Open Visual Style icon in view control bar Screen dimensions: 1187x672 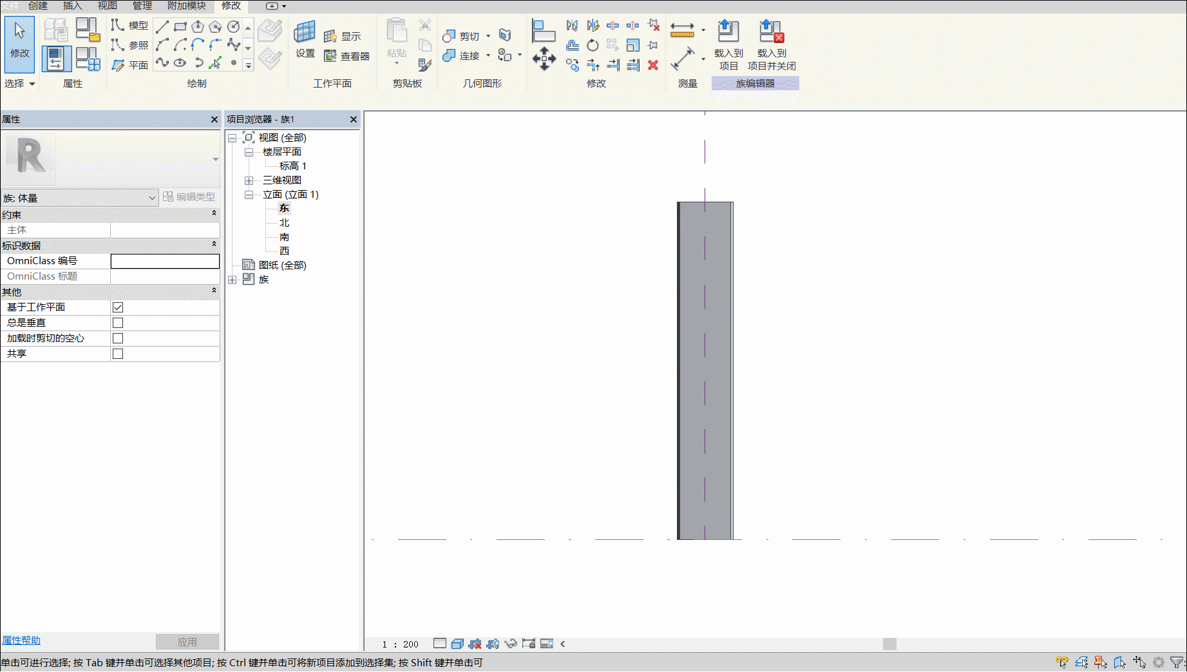click(457, 644)
